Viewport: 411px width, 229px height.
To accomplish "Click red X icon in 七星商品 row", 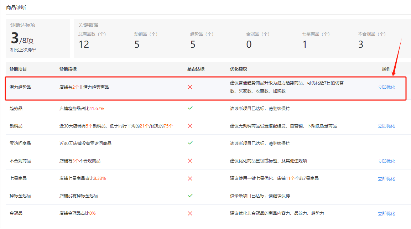I will [x=190, y=178].
